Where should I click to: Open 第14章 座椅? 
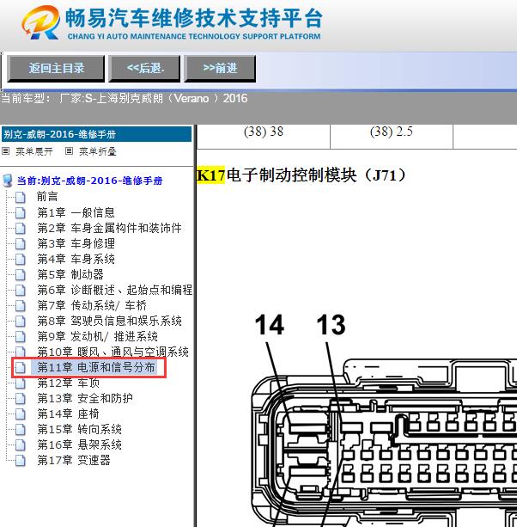pos(68,414)
